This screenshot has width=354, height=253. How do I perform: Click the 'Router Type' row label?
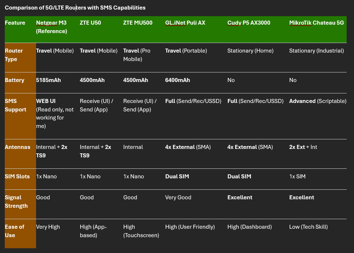(14, 55)
